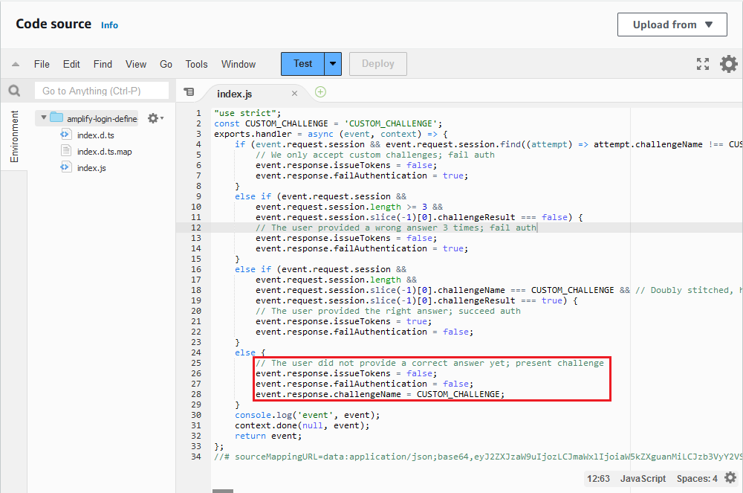Toggle fullscreen editor mode icon
This screenshot has height=493, width=743.
pos(703,64)
